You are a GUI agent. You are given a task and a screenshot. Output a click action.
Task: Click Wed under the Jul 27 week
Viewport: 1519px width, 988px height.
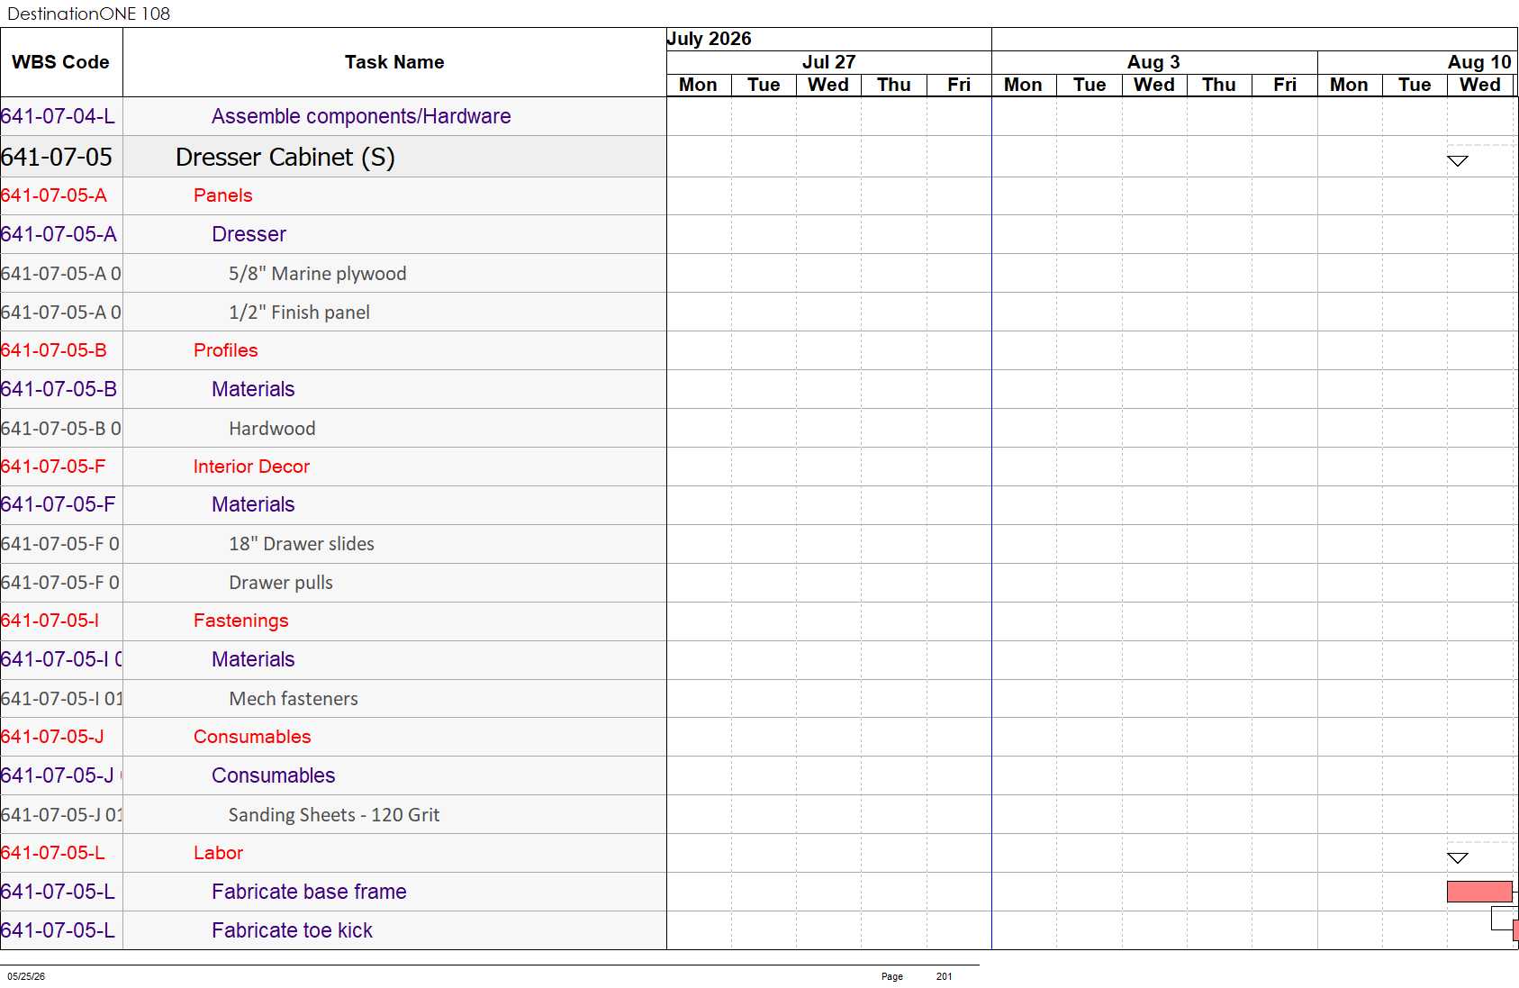[x=828, y=85]
